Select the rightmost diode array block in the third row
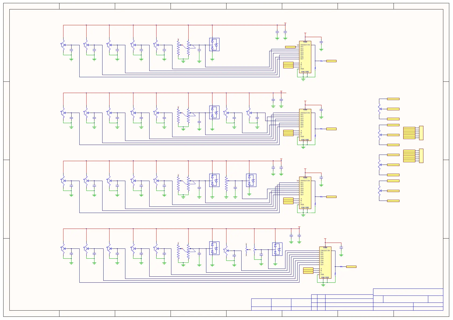This screenshot has height=320, width=453. [x=251, y=180]
